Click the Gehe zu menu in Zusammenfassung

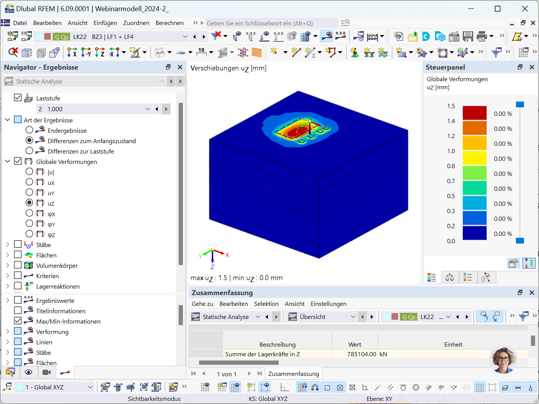point(202,304)
